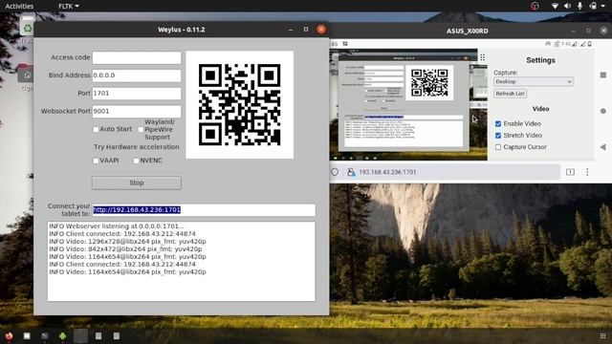Screen dimensions: 612x344
Task: Click the phone's square recent apps button
Action: pyautogui.click(x=603, y=75)
